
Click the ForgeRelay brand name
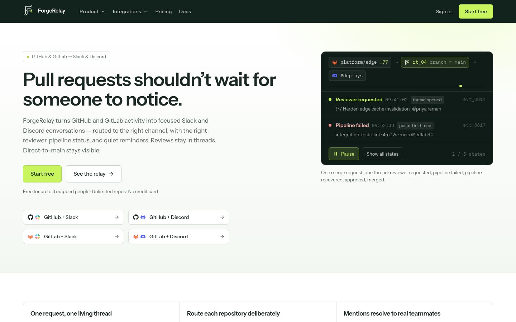point(52,11)
